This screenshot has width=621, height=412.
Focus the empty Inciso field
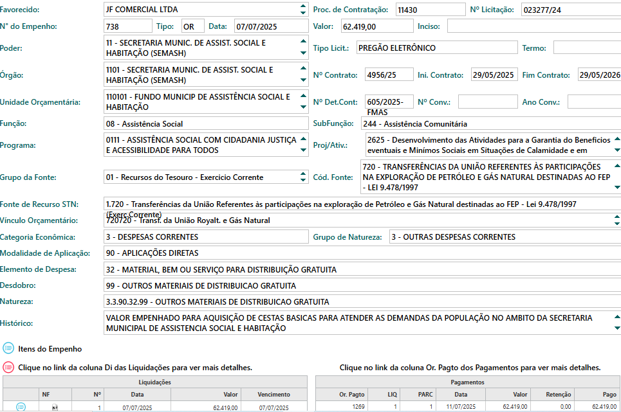pyautogui.click(x=534, y=26)
